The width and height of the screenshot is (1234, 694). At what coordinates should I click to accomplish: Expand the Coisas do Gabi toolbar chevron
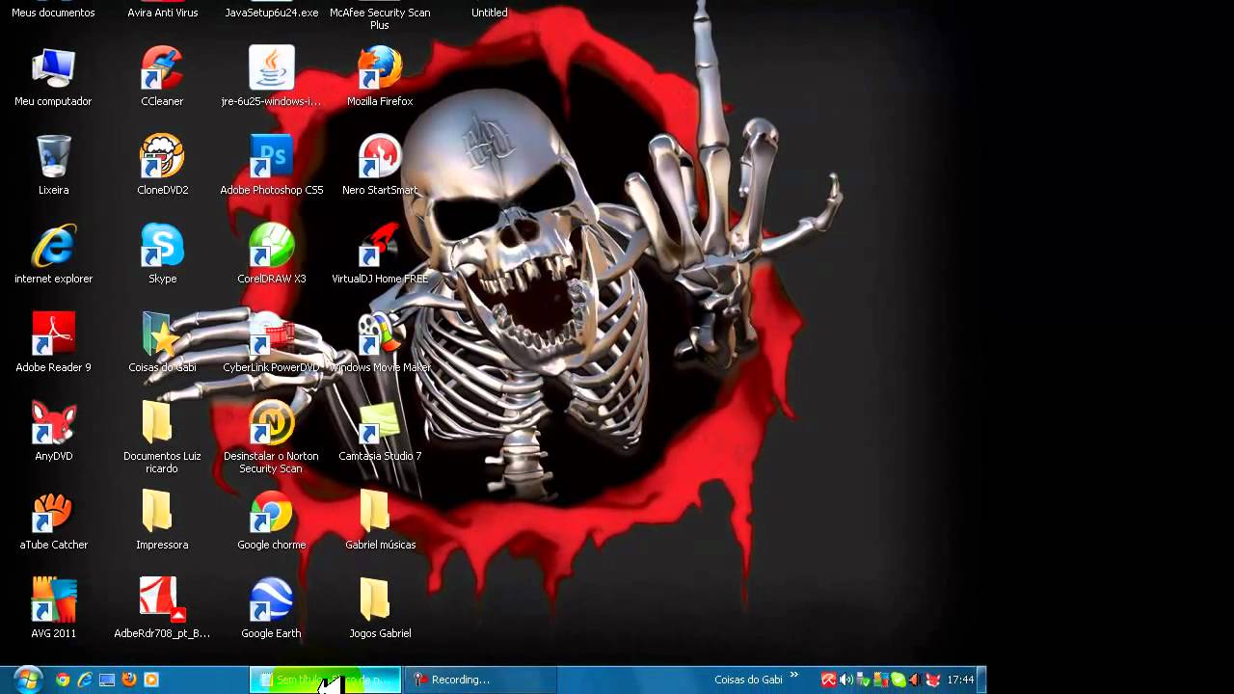pyautogui.click(x=795, y=676)
